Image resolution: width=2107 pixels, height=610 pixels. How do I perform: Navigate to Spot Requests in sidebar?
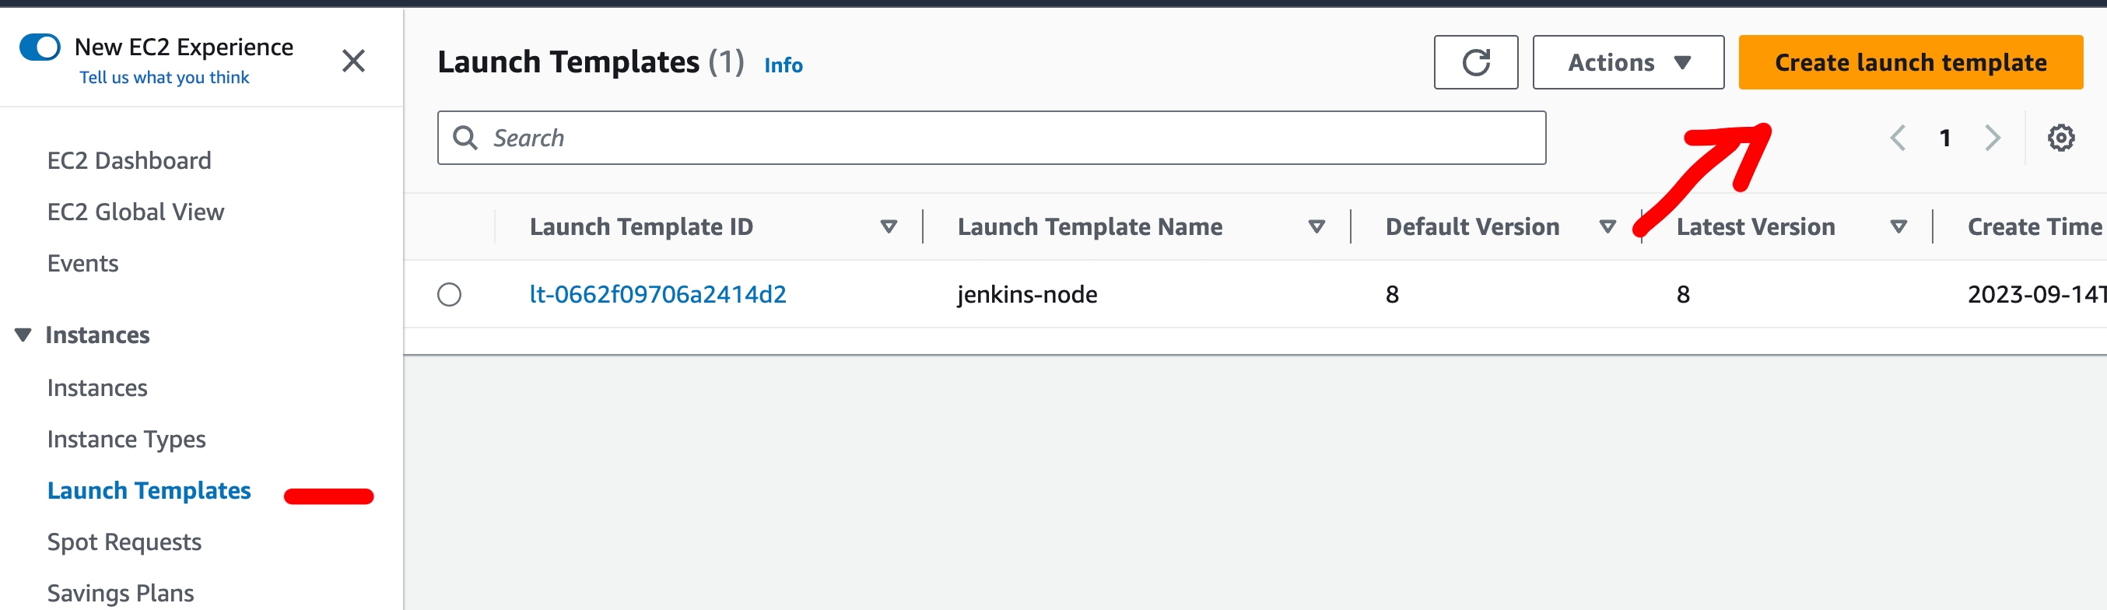[x=124, y=542]
